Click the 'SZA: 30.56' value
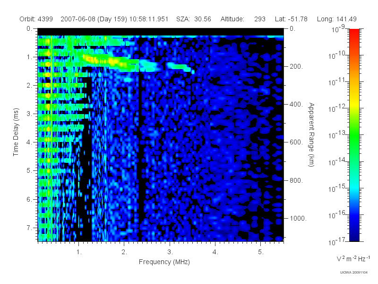This screenshot has width=378, height=284. [194, 19]
